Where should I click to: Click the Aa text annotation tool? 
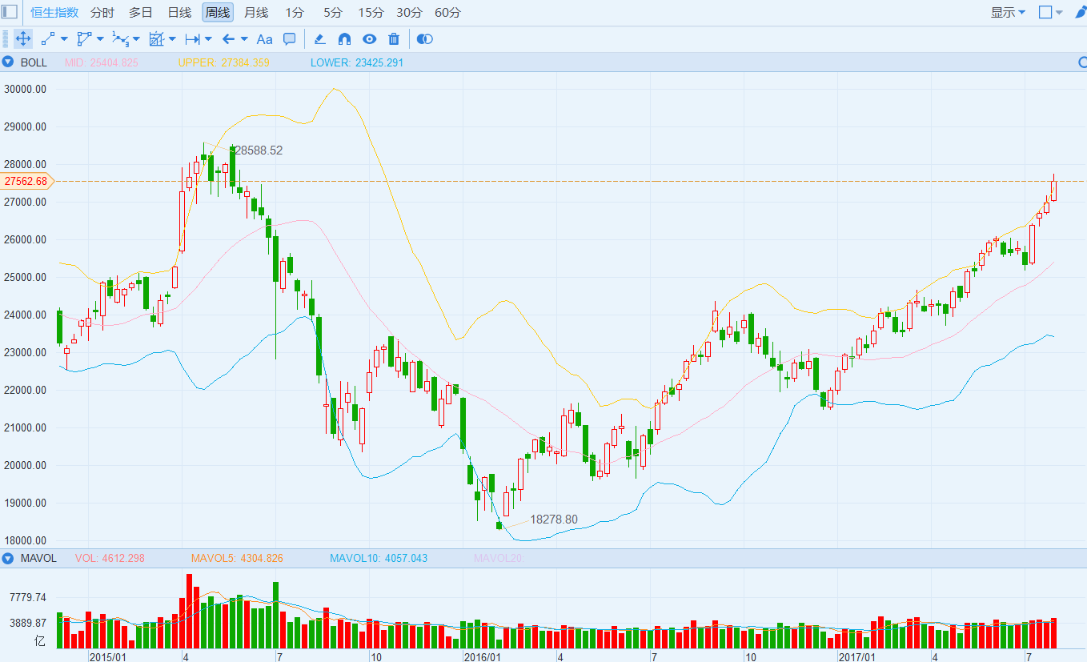[x=264, y=38]
